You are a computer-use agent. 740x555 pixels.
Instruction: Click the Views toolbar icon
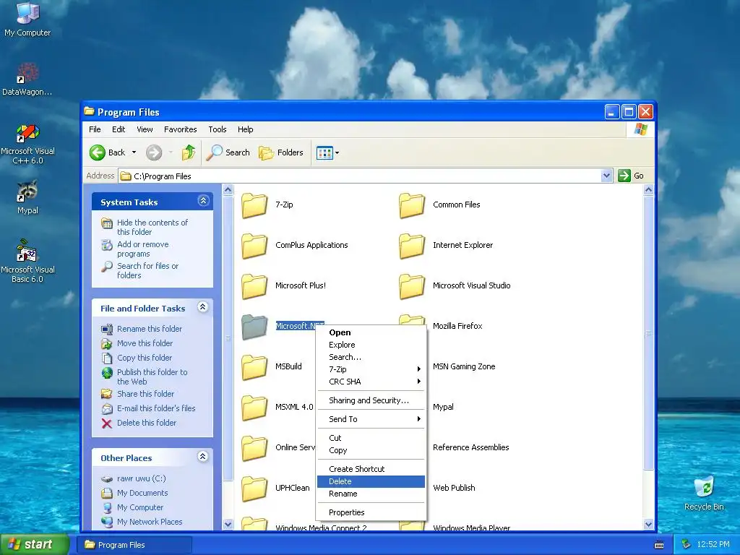click(x=324, y=153)
